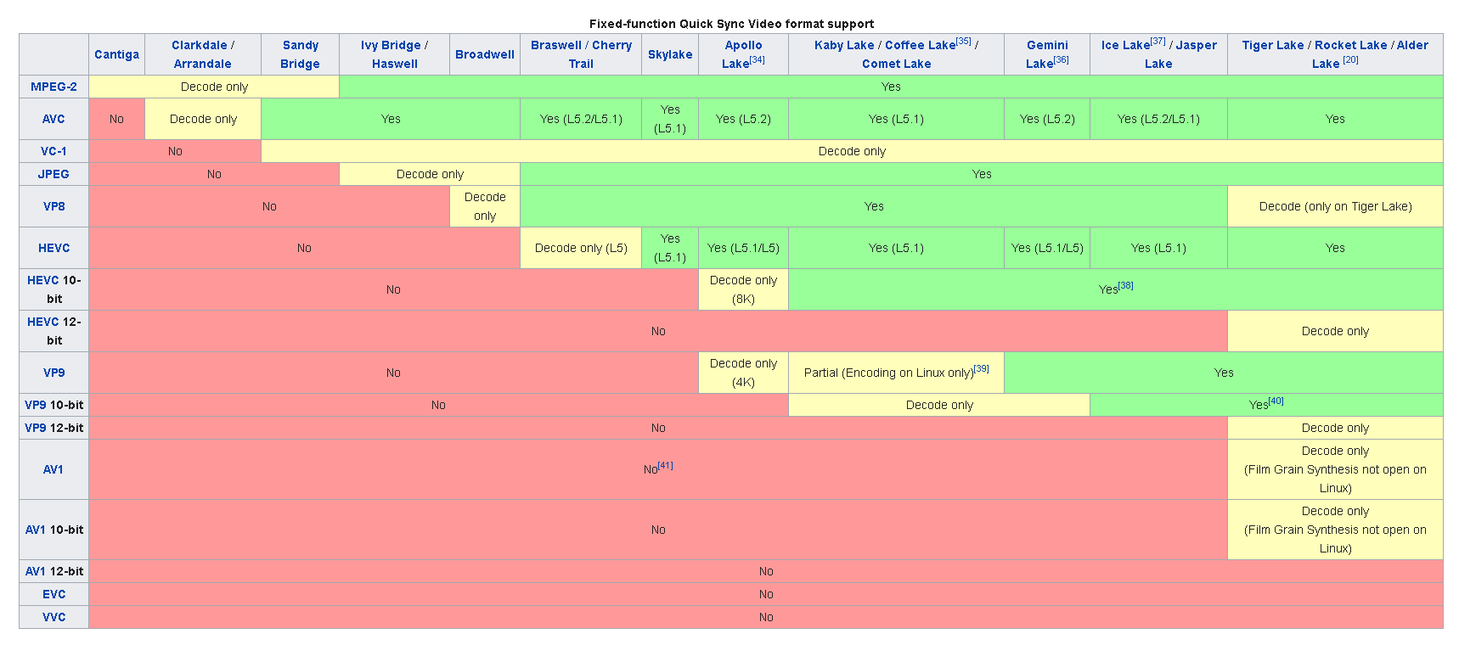Click the Sandy Bridge header link
The image size is (1459, 645).
(300, 54)
